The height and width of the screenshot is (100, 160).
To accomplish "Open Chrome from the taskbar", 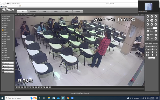I will (68, 98).
